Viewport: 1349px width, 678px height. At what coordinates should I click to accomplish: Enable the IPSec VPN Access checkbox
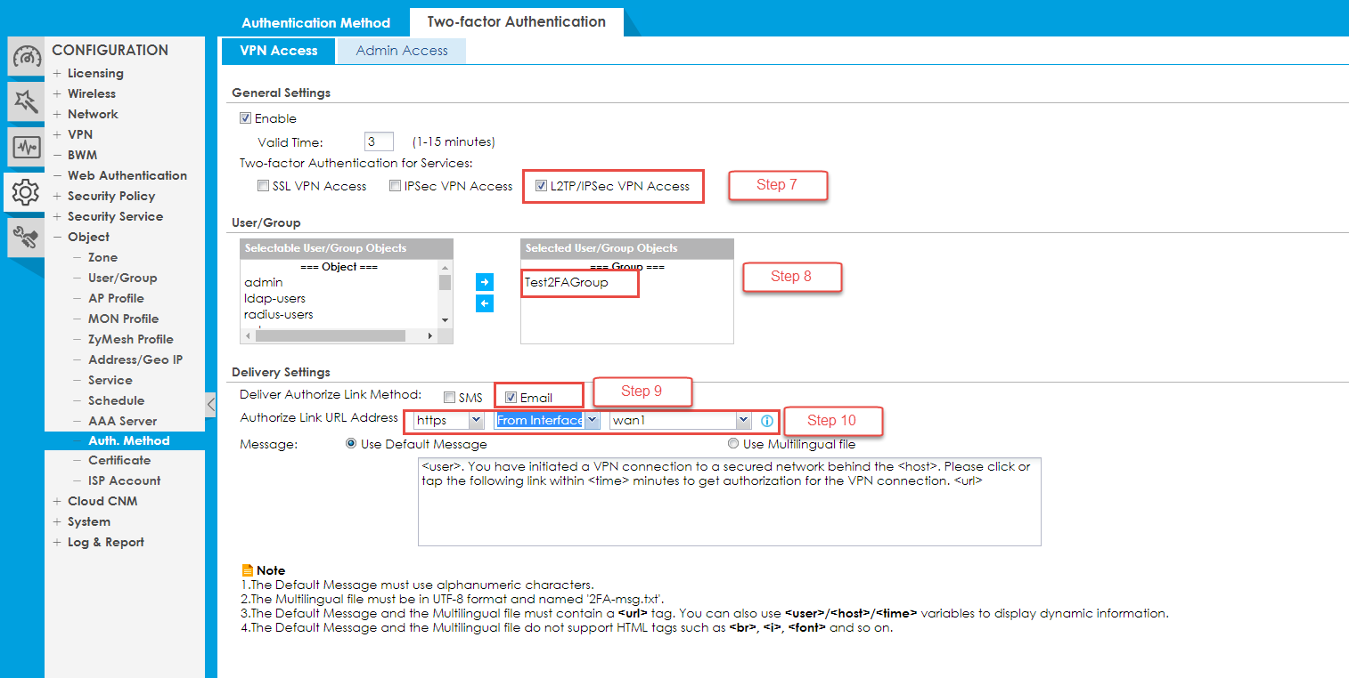396,186
